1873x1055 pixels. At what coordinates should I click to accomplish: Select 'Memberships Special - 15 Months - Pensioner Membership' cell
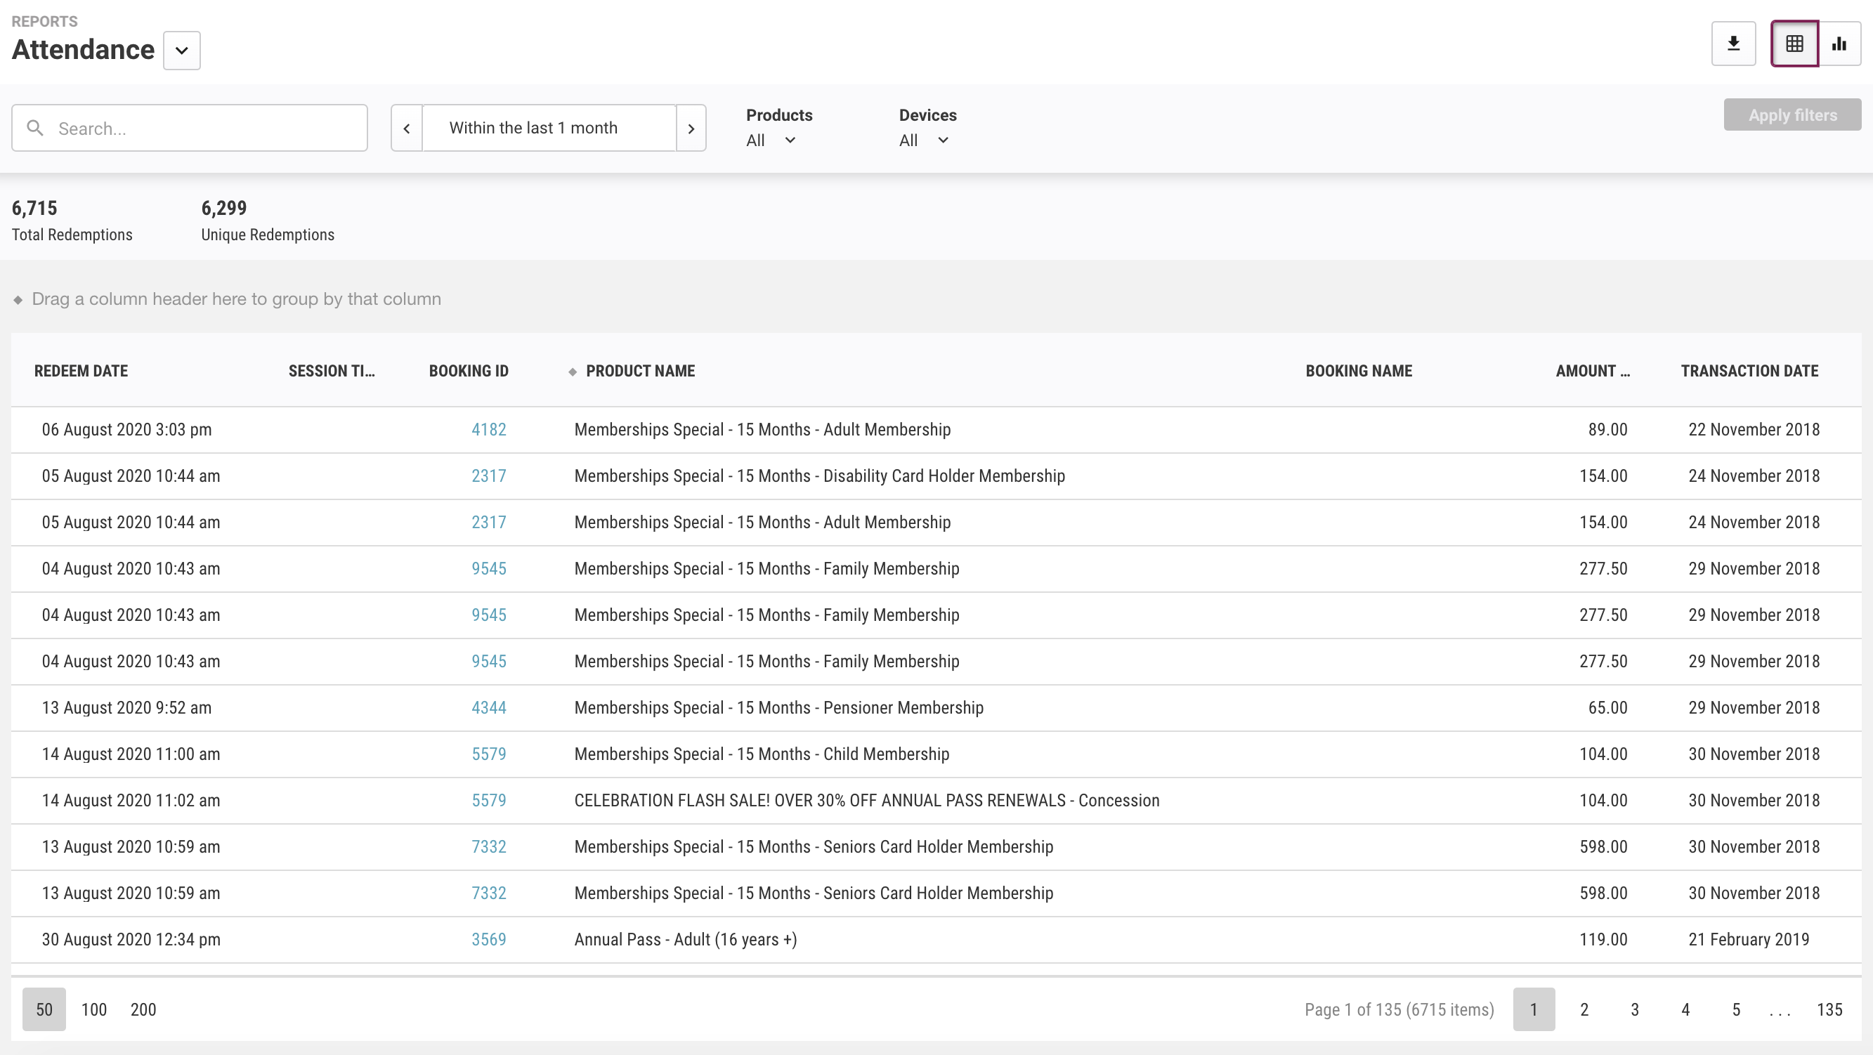click(778, 707)
